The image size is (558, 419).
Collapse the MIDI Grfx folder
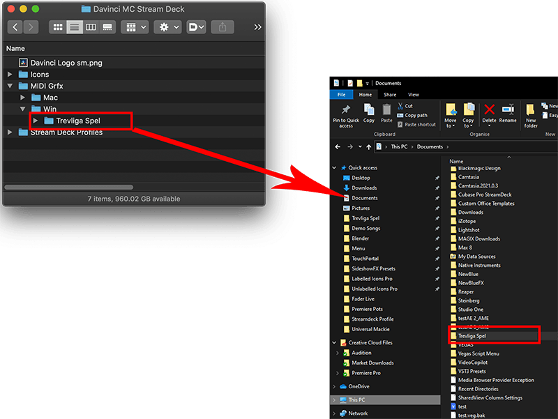pyautogui.click(x=10, y=86)
